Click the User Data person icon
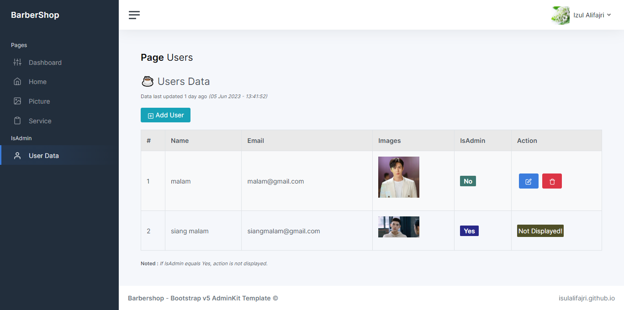Screen dimensions: 624x310 point(17,156)
